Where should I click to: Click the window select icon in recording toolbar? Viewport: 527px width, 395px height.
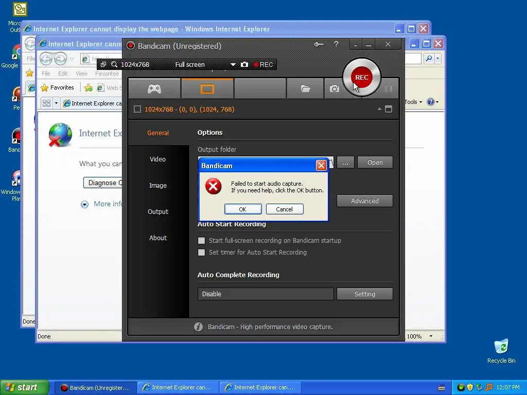[x=103, y=64]
